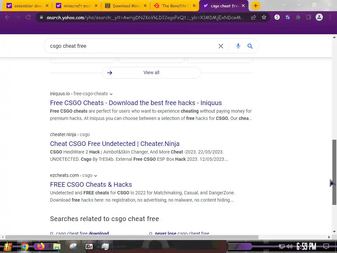This screenshot has width=337, height=253.
Task: Click the browser back arrow button
Action: 7,17
